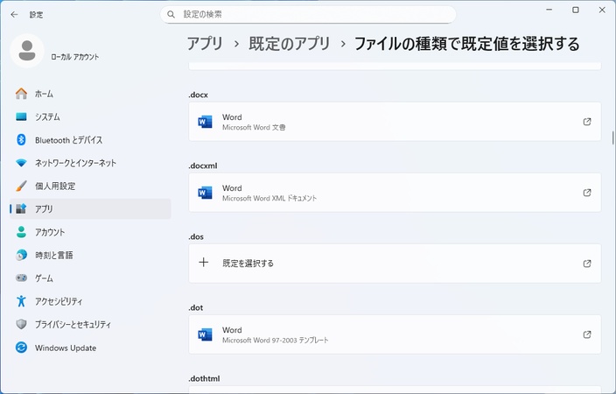Click the アプリ sidebar icon
This screenshot has width=616, height=394.
click(x=21, y=208)
